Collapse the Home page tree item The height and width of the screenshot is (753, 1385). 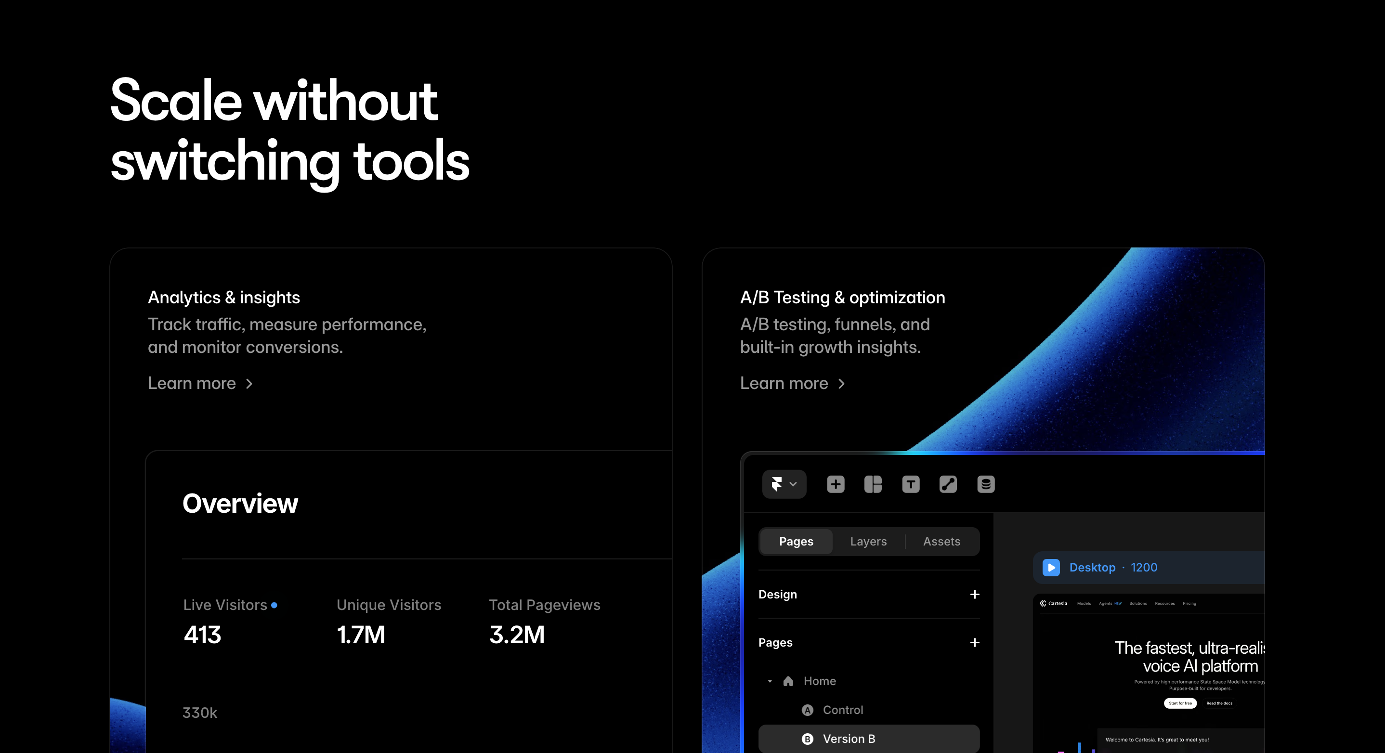pos(769,681)
